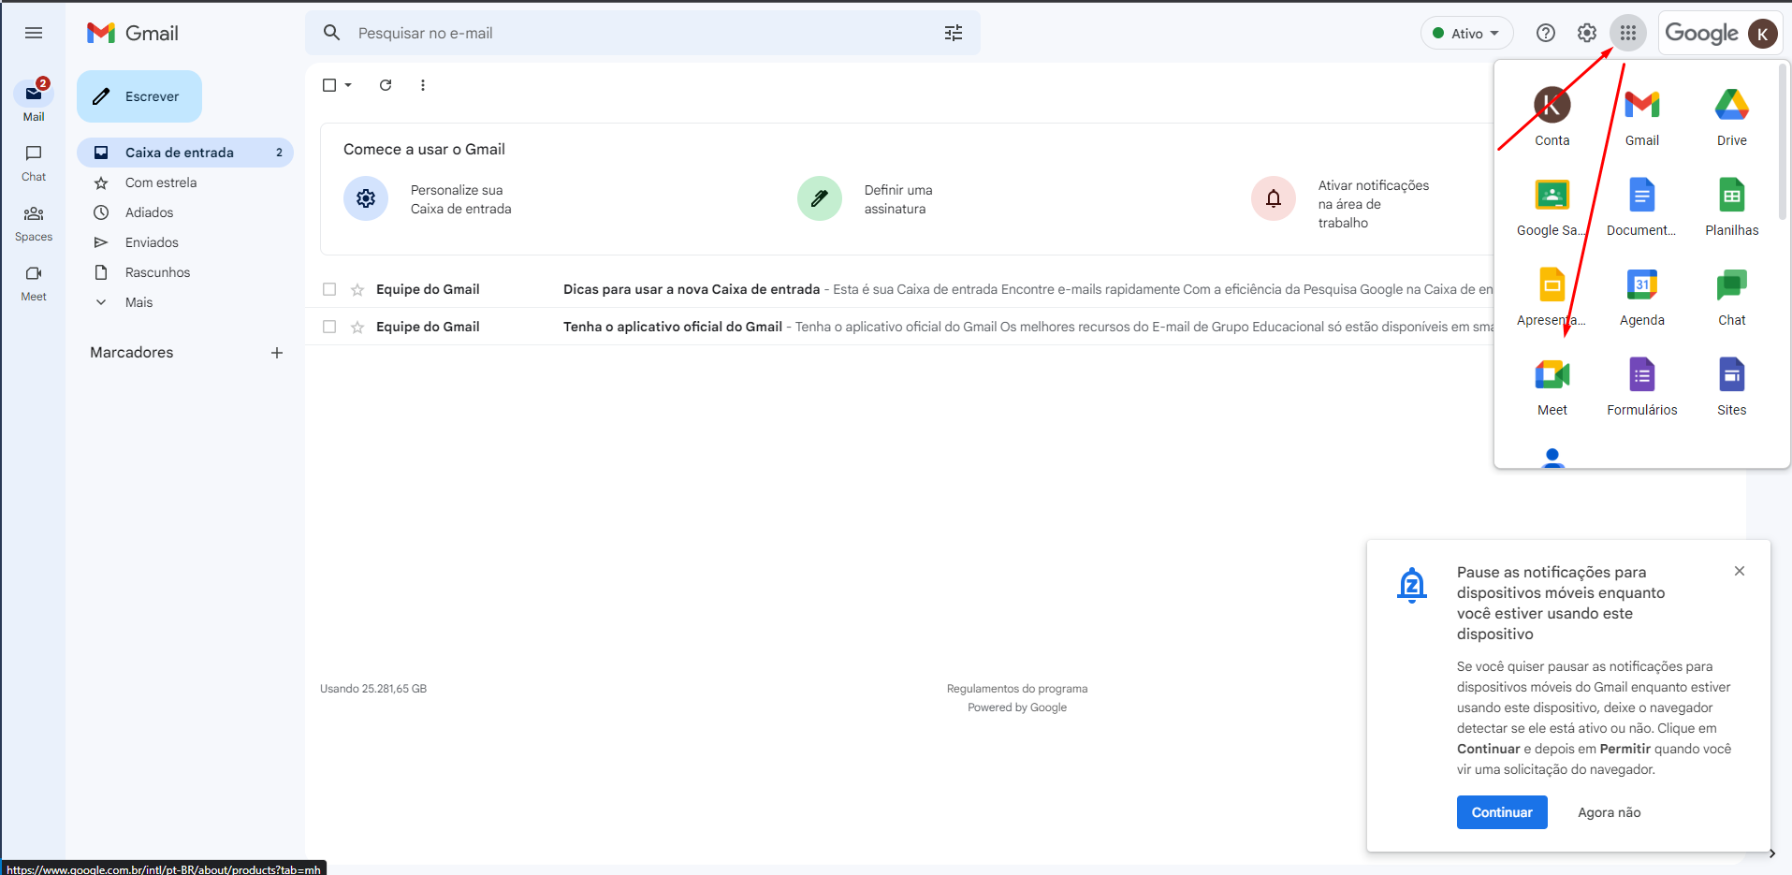Star the Dicas para usar email
Screen dimensions: 1792x875
[x=357, y=289]
